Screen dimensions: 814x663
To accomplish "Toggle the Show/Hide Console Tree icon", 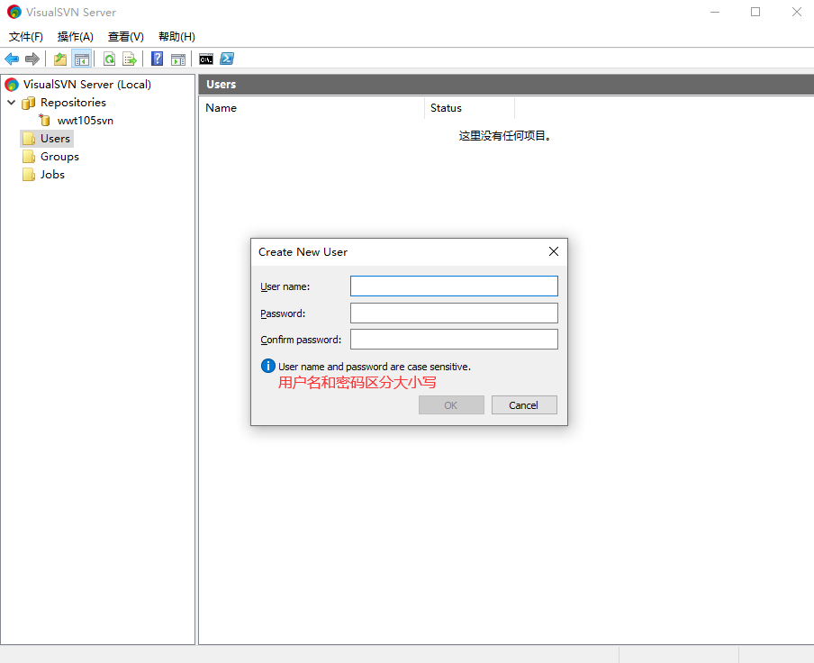I will tap(82, 59).
